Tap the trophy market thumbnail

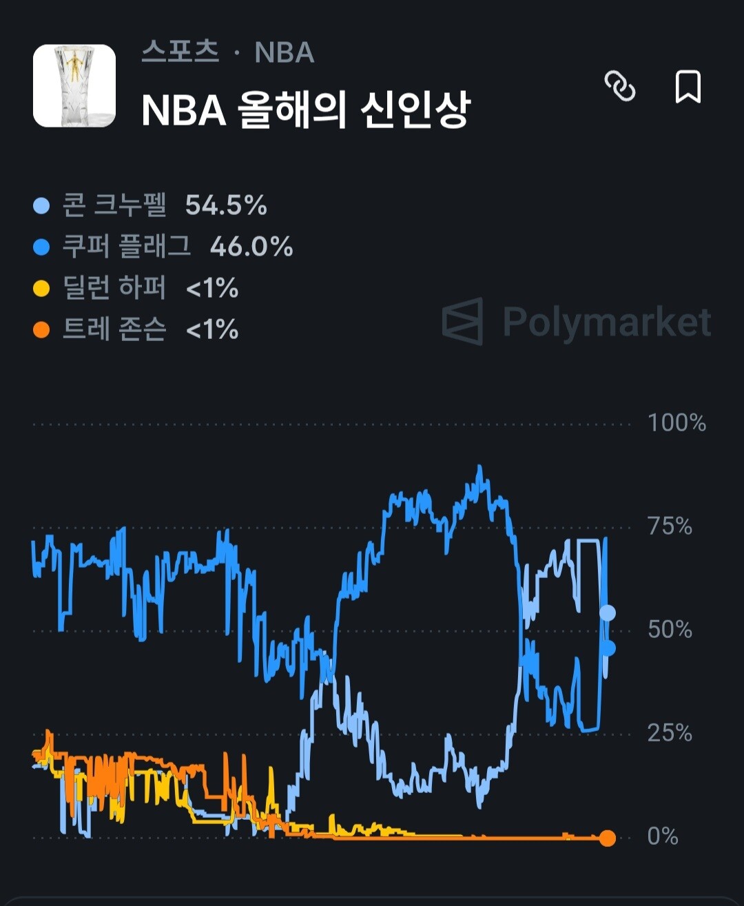(74, 86)
